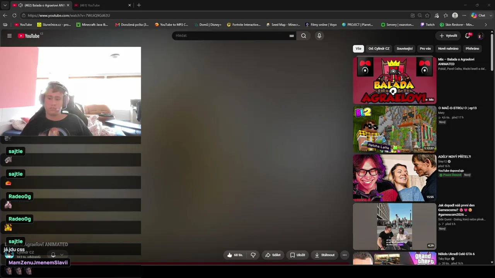Open the Twitch bookmark

[x=427, y=25]
